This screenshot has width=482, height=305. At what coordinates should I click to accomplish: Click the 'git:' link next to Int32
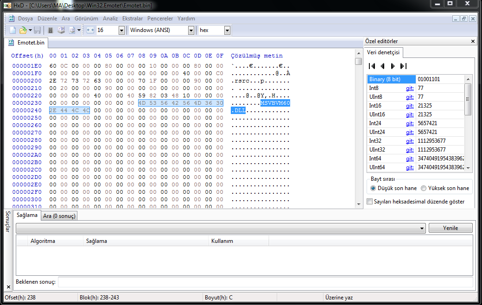[409, 141]
